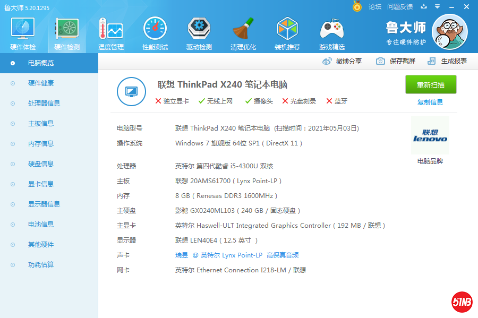The image size is (478, 318).
Task: Open the title bar dropdown menu arrow
Action: point(437,7)
